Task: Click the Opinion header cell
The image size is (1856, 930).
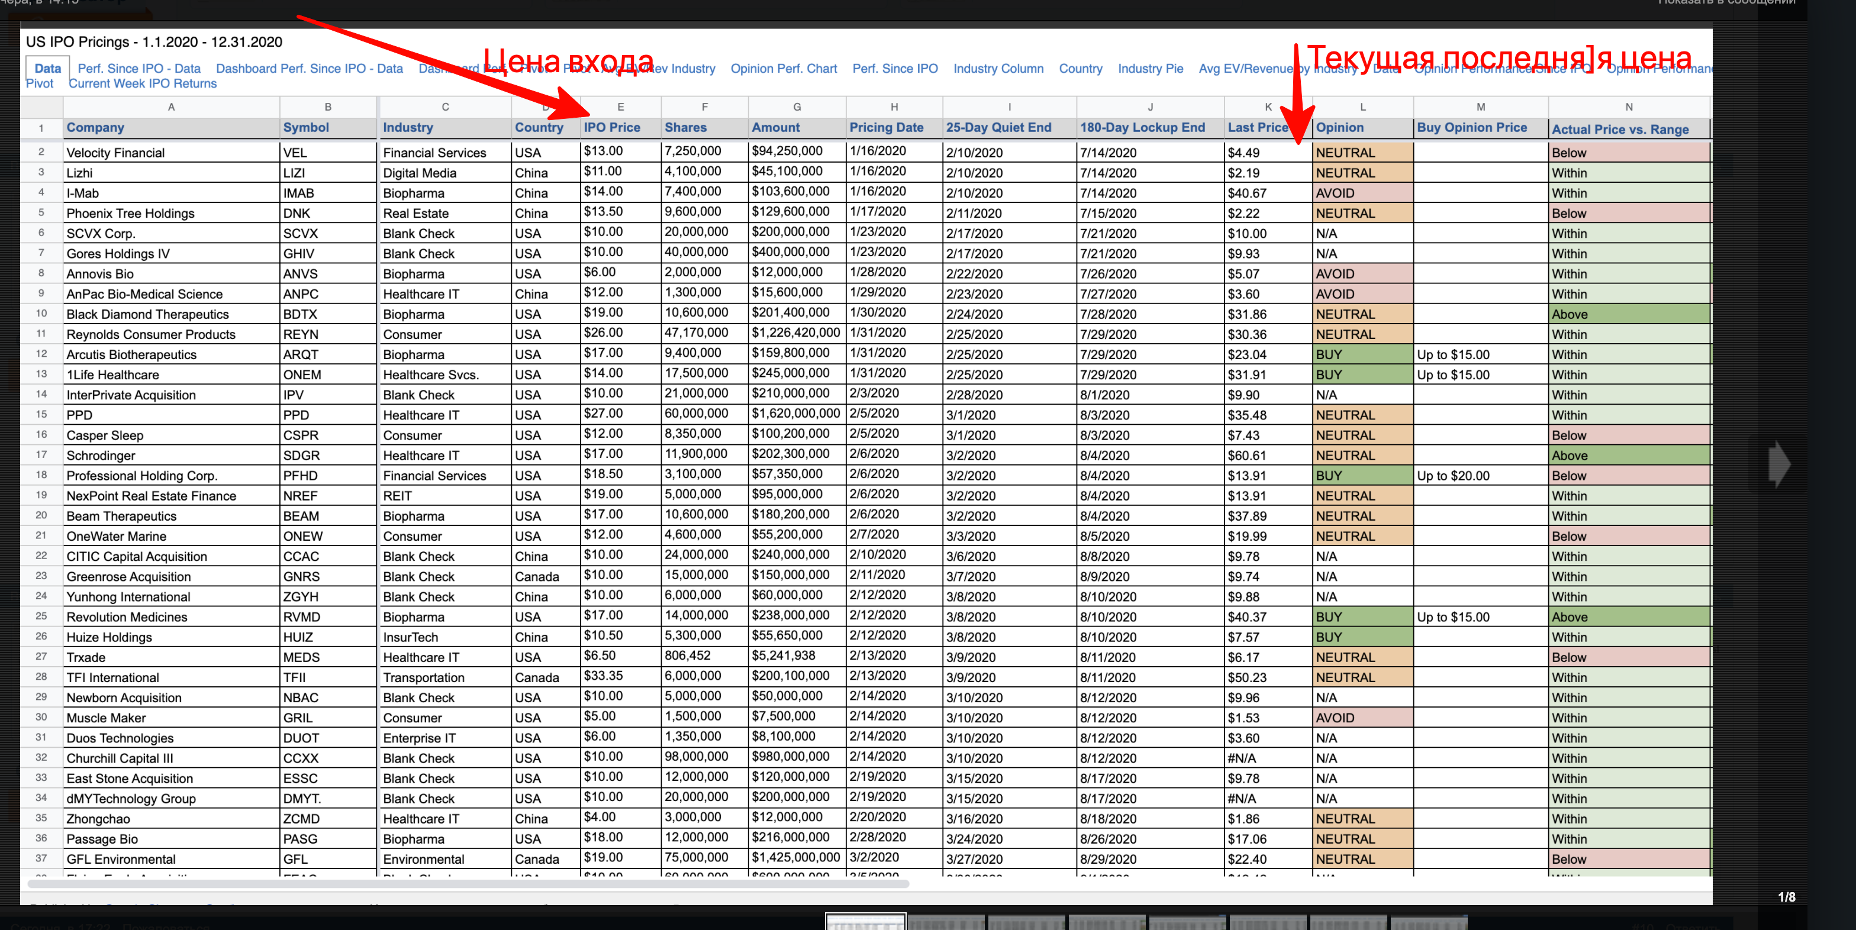Action: coord(1362,128)
